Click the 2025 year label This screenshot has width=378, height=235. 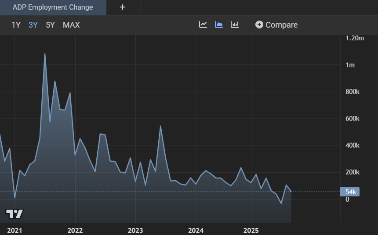[251, 231]
